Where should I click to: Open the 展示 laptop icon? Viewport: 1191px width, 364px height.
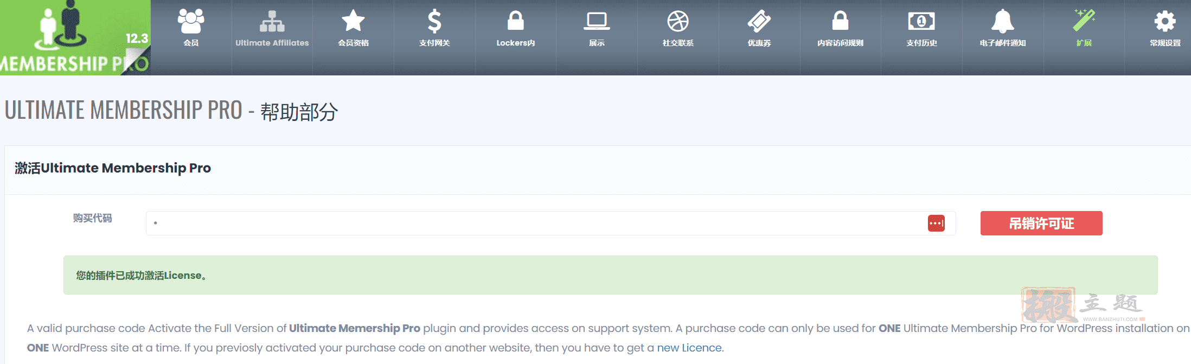click(x=597, y=21)
